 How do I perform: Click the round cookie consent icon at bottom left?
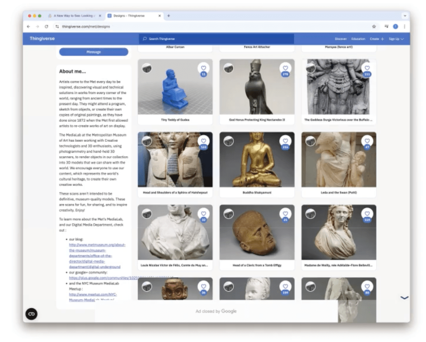(x=32, y=314)
